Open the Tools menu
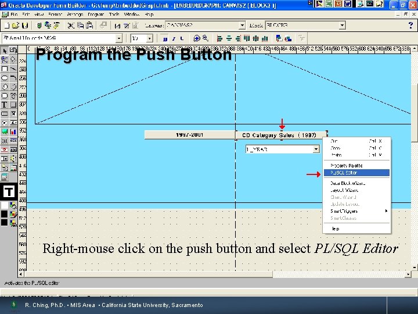 click(114, 15)
